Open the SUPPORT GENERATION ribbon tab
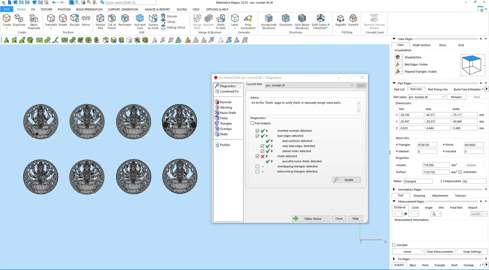Screen dimensions: 489x270 tap(123, 9)
